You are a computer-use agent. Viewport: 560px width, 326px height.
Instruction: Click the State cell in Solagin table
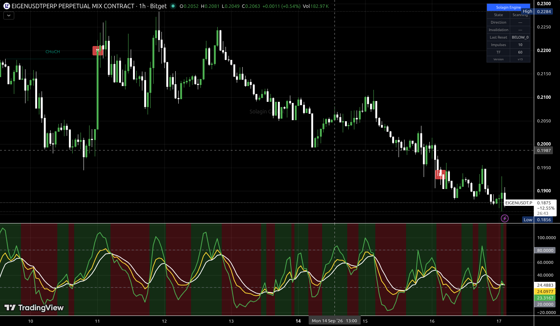pyautogui.click(x=498, y=15)
